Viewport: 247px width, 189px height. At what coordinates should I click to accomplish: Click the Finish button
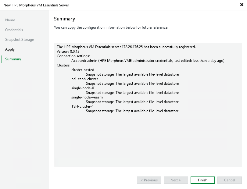202,180
